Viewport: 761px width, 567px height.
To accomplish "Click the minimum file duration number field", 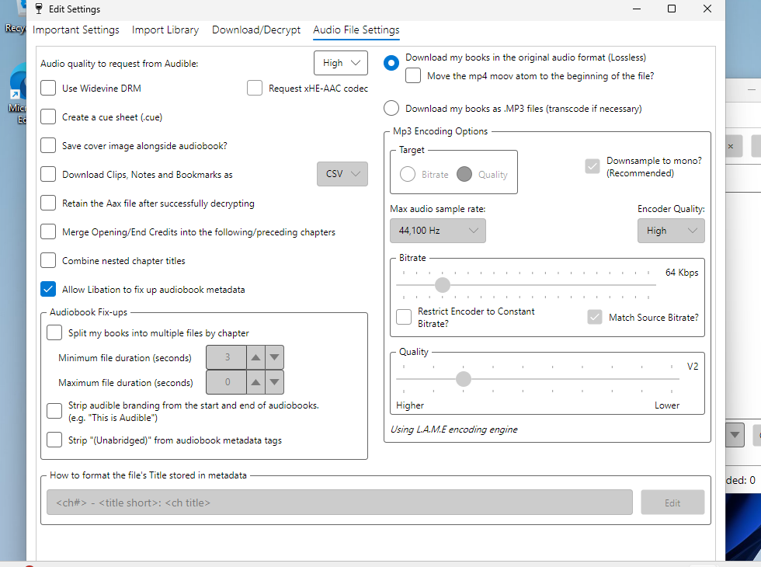I will point(227,357).
